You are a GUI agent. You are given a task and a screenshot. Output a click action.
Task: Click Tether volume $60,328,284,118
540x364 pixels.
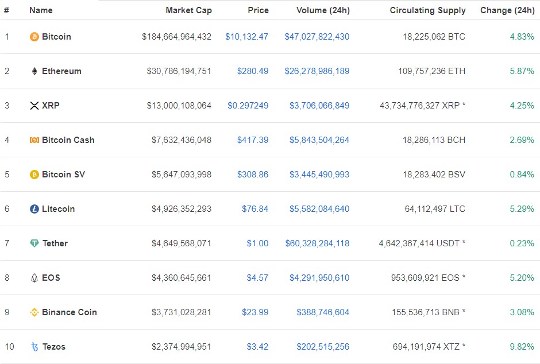(317, 243)
